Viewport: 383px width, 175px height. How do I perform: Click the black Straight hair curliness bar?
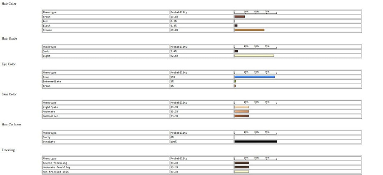click(x=256, y=142)
